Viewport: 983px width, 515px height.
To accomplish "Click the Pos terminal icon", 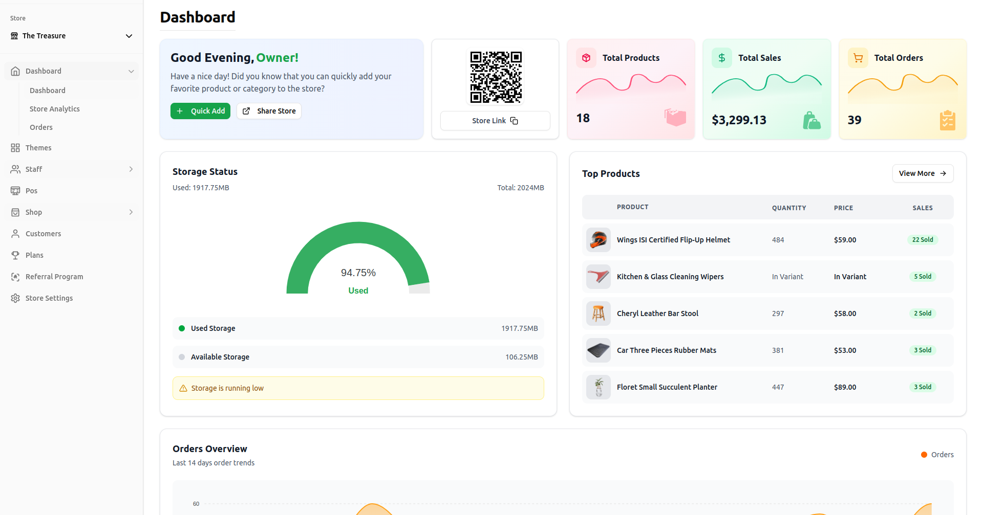I will 15,191.
